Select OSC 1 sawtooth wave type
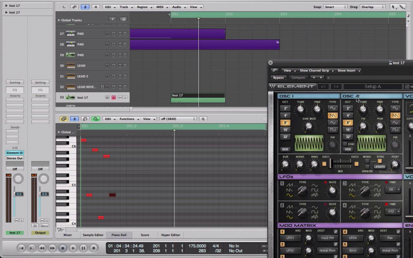The image size is (413, 258). (x=333, y=115)
